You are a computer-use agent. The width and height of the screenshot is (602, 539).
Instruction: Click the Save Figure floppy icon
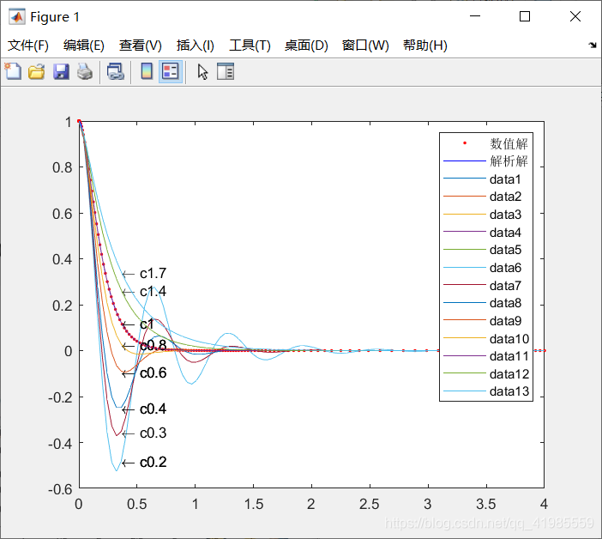click(x=61, y=71)
